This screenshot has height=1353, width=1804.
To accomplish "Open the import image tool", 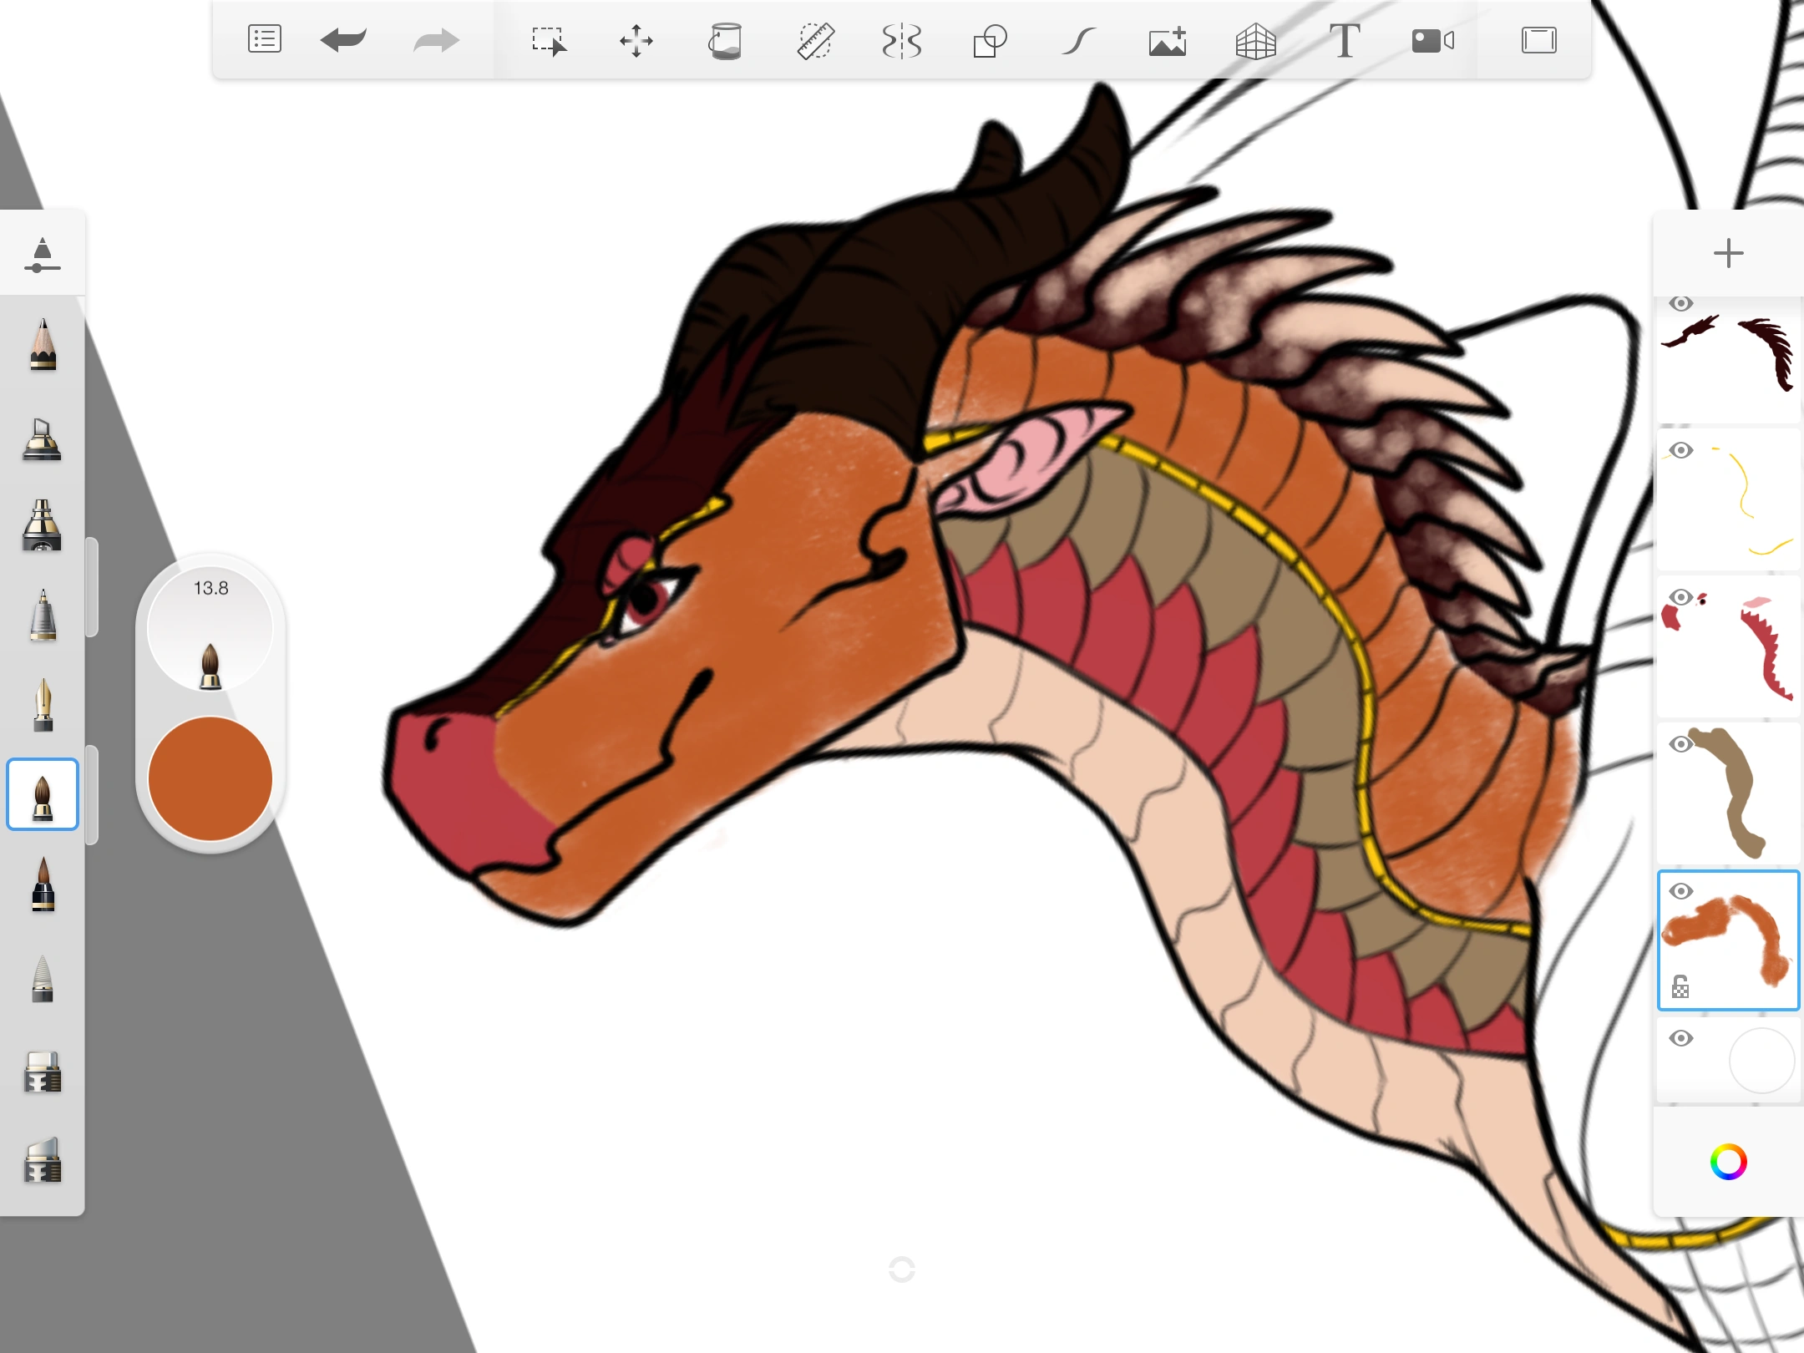I will click(x=1168, y=40).
